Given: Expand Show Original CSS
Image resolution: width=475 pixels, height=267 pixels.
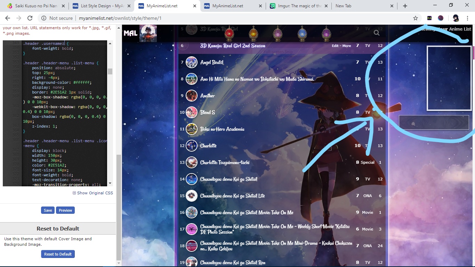Looking at the screenshot, I should [92, 193].
